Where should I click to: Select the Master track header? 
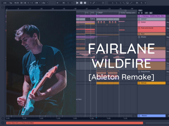pos(152,116)
